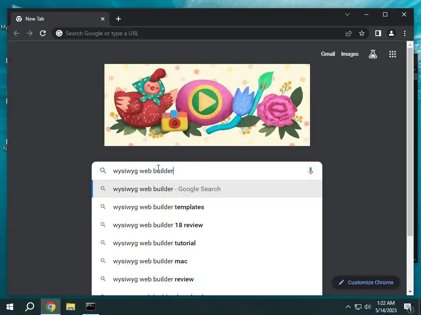
Task: Open the network status tray icon
Action: 358,307
